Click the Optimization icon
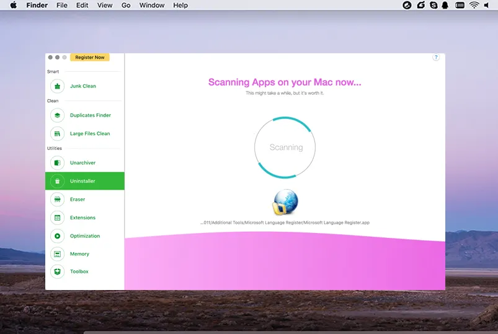498x334 pixels. (57, 236)
